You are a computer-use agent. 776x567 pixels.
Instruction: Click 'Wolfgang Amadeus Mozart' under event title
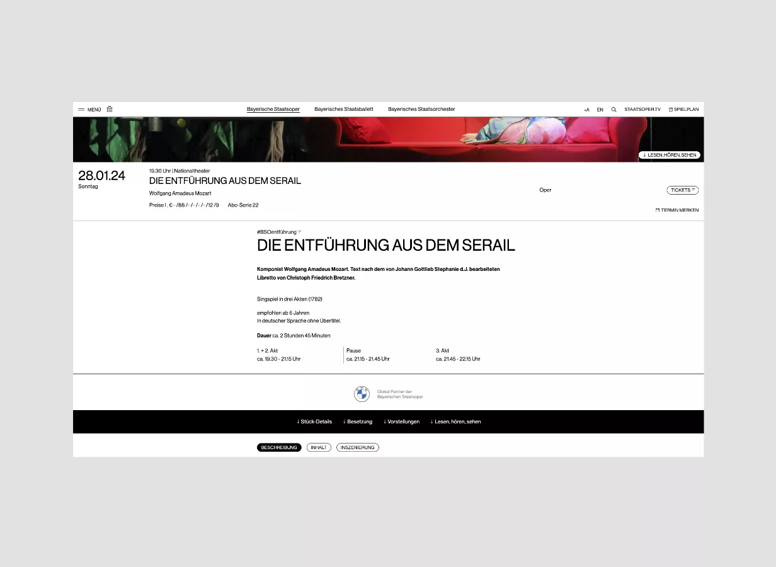pos(180,193)
